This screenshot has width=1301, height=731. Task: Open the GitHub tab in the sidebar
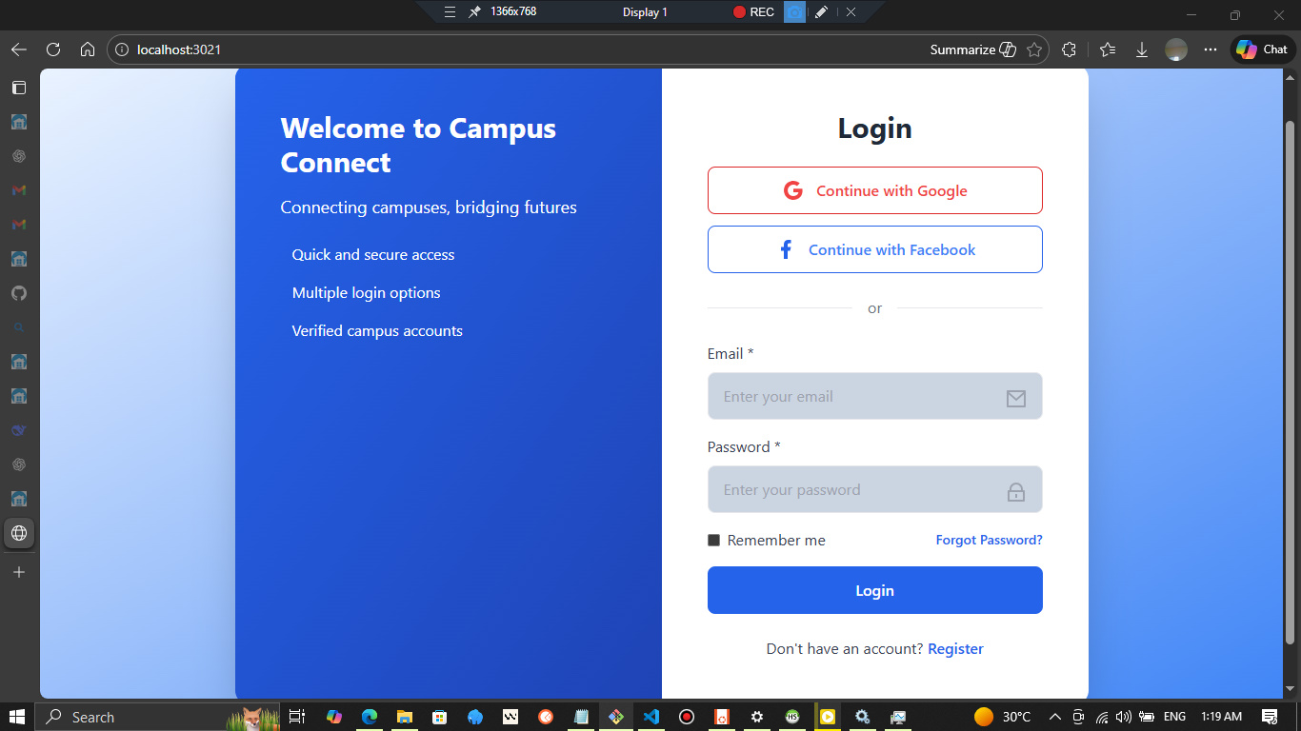(x=19, y=293)
